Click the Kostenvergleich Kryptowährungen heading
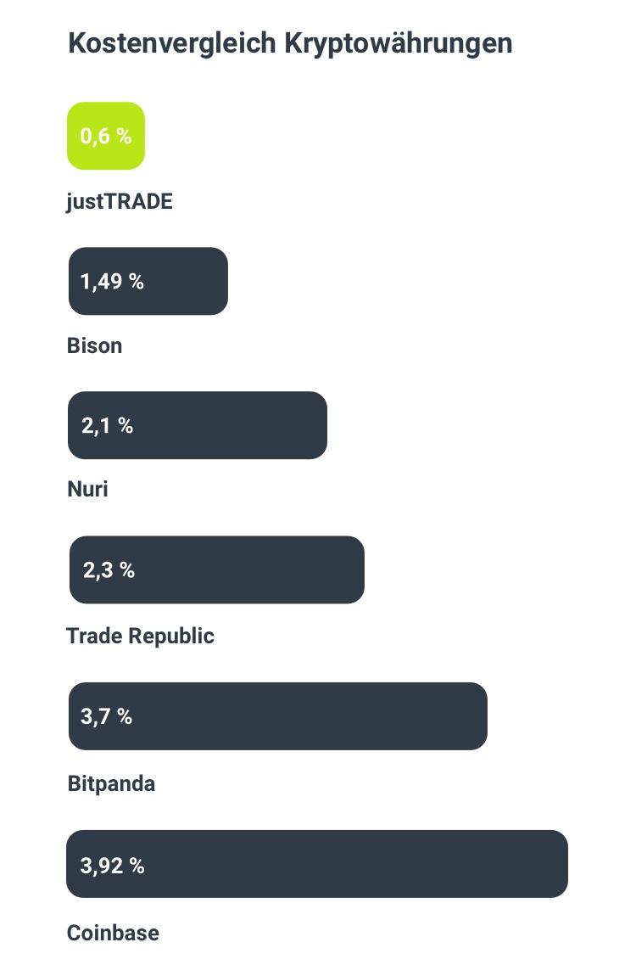Viewport: 636px width, 976px height. [290, 43]
